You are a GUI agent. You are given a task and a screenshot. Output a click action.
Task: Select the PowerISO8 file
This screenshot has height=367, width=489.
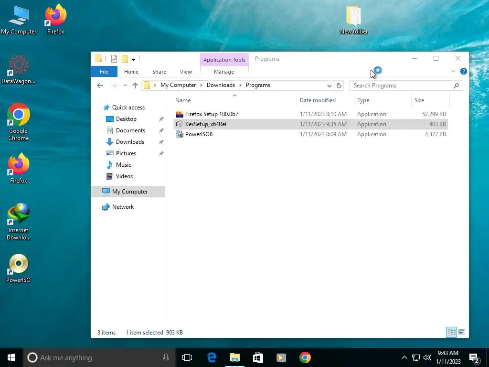[x=310, y=134]
